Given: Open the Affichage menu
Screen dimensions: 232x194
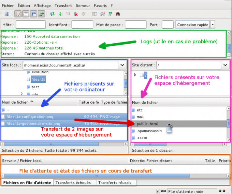Looking at the screenshot, I should 42,5.
